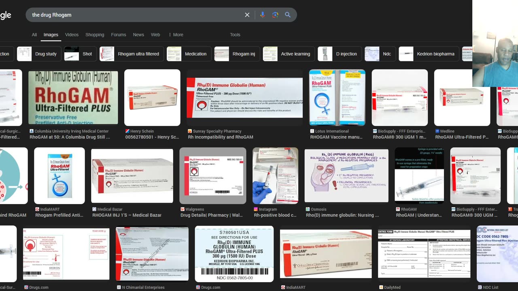Open the Osmosis immune globulin image
The image size is (518, 291).
click(x=346, y=176)
